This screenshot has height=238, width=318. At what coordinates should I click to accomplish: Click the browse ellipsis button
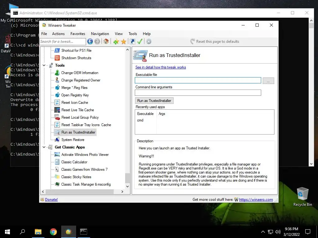pyautogui.click(x=268, y=81)
